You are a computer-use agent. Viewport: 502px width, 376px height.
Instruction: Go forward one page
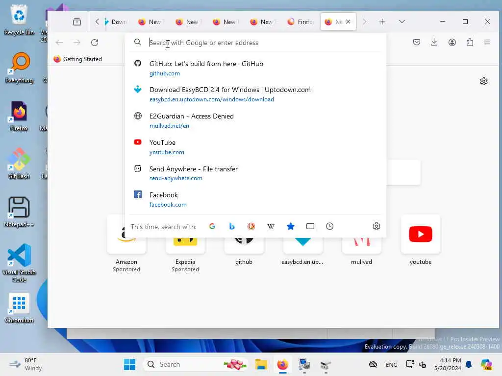[x=77, y=42]
